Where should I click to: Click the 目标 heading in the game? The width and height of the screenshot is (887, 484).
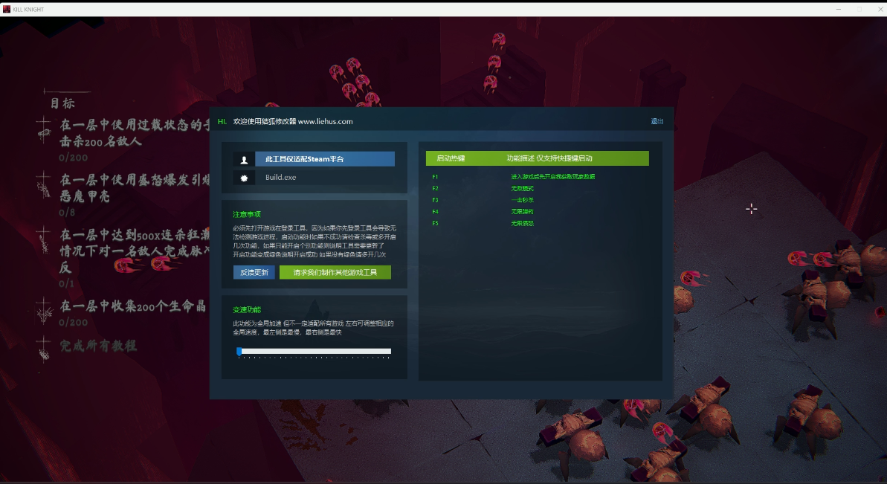62,103
